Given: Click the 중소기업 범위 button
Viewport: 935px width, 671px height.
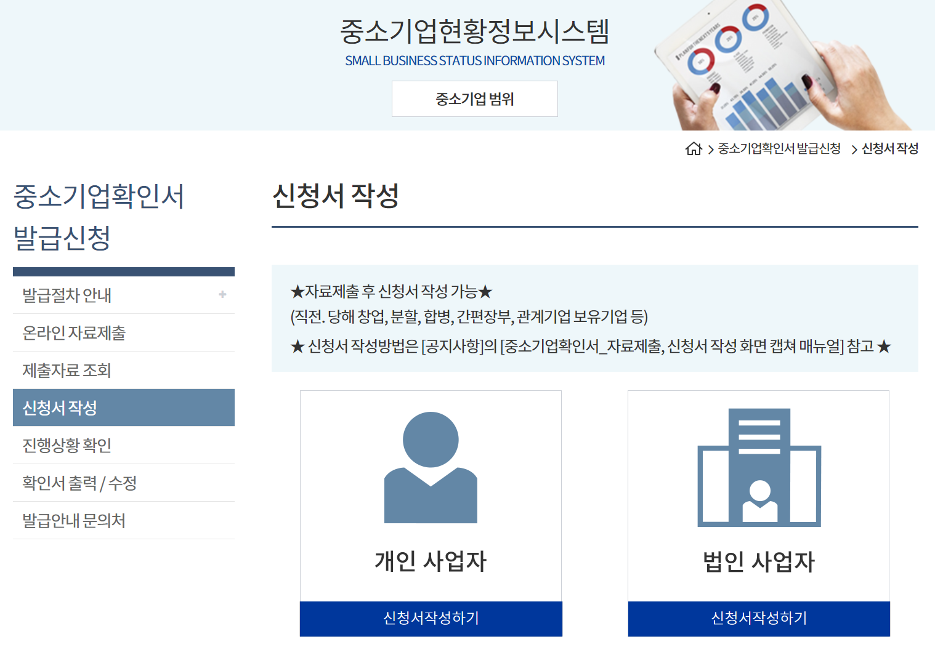Looking at the screenshot, I should coord(475,98).
